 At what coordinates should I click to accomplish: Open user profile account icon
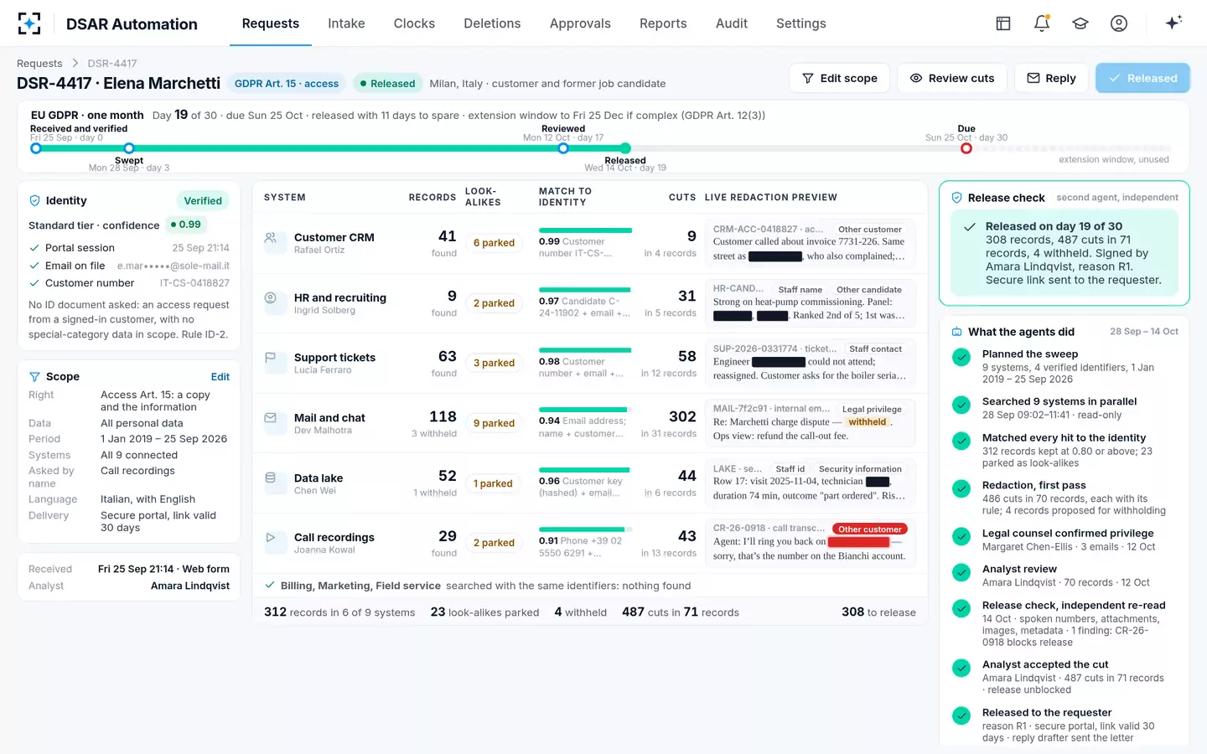point(1119,23)
